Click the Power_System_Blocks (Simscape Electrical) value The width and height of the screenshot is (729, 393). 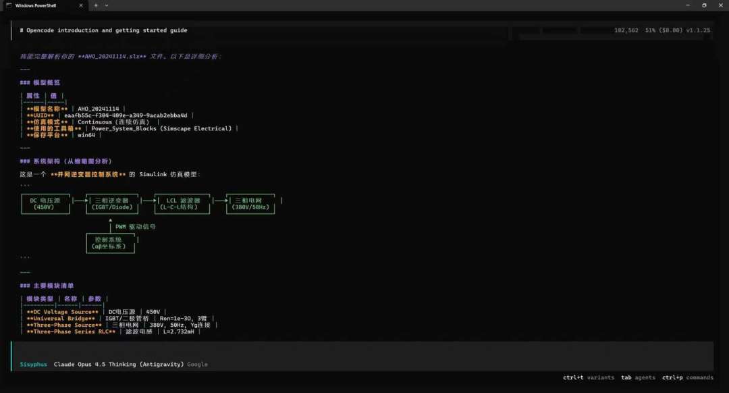(161, 128)
